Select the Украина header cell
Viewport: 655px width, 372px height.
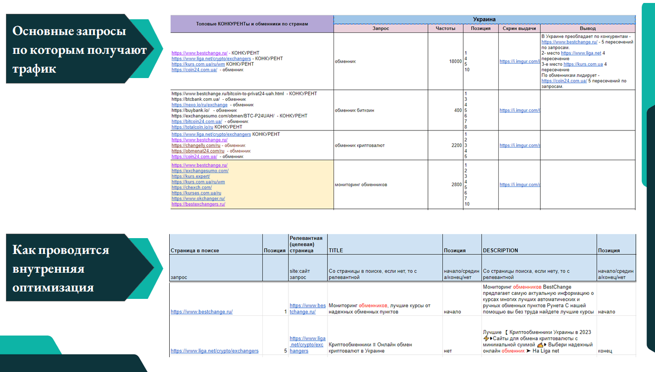(484, 20)
